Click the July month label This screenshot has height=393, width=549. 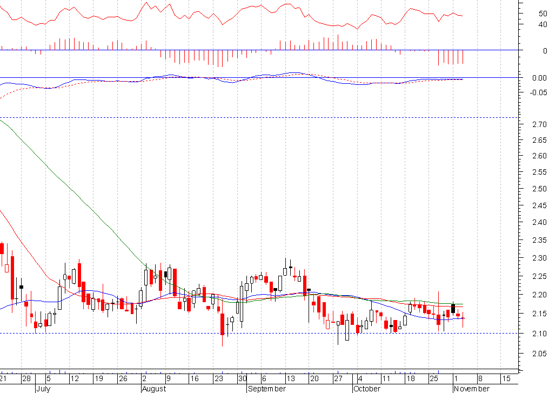[43, 389]
